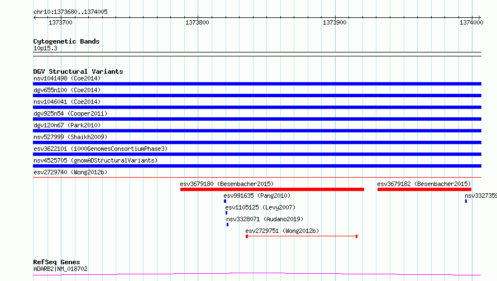The image size is (497, 281).
Task: Click the esv1105125 (Levy2007) label
Action: click(x=260, y=207)
